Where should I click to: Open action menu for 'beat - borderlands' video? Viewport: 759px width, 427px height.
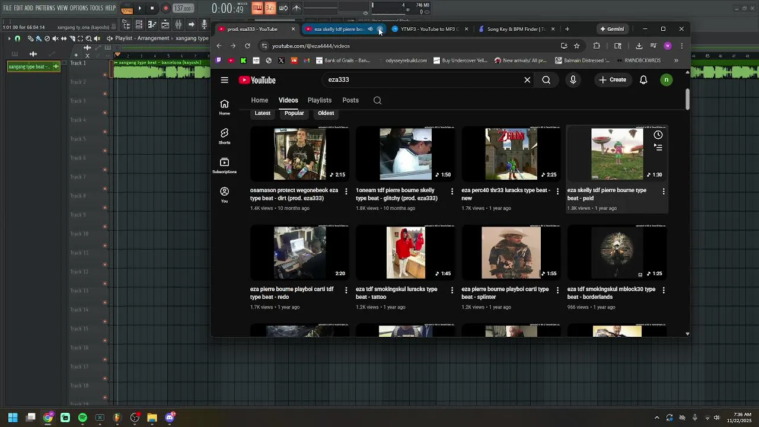664,291
